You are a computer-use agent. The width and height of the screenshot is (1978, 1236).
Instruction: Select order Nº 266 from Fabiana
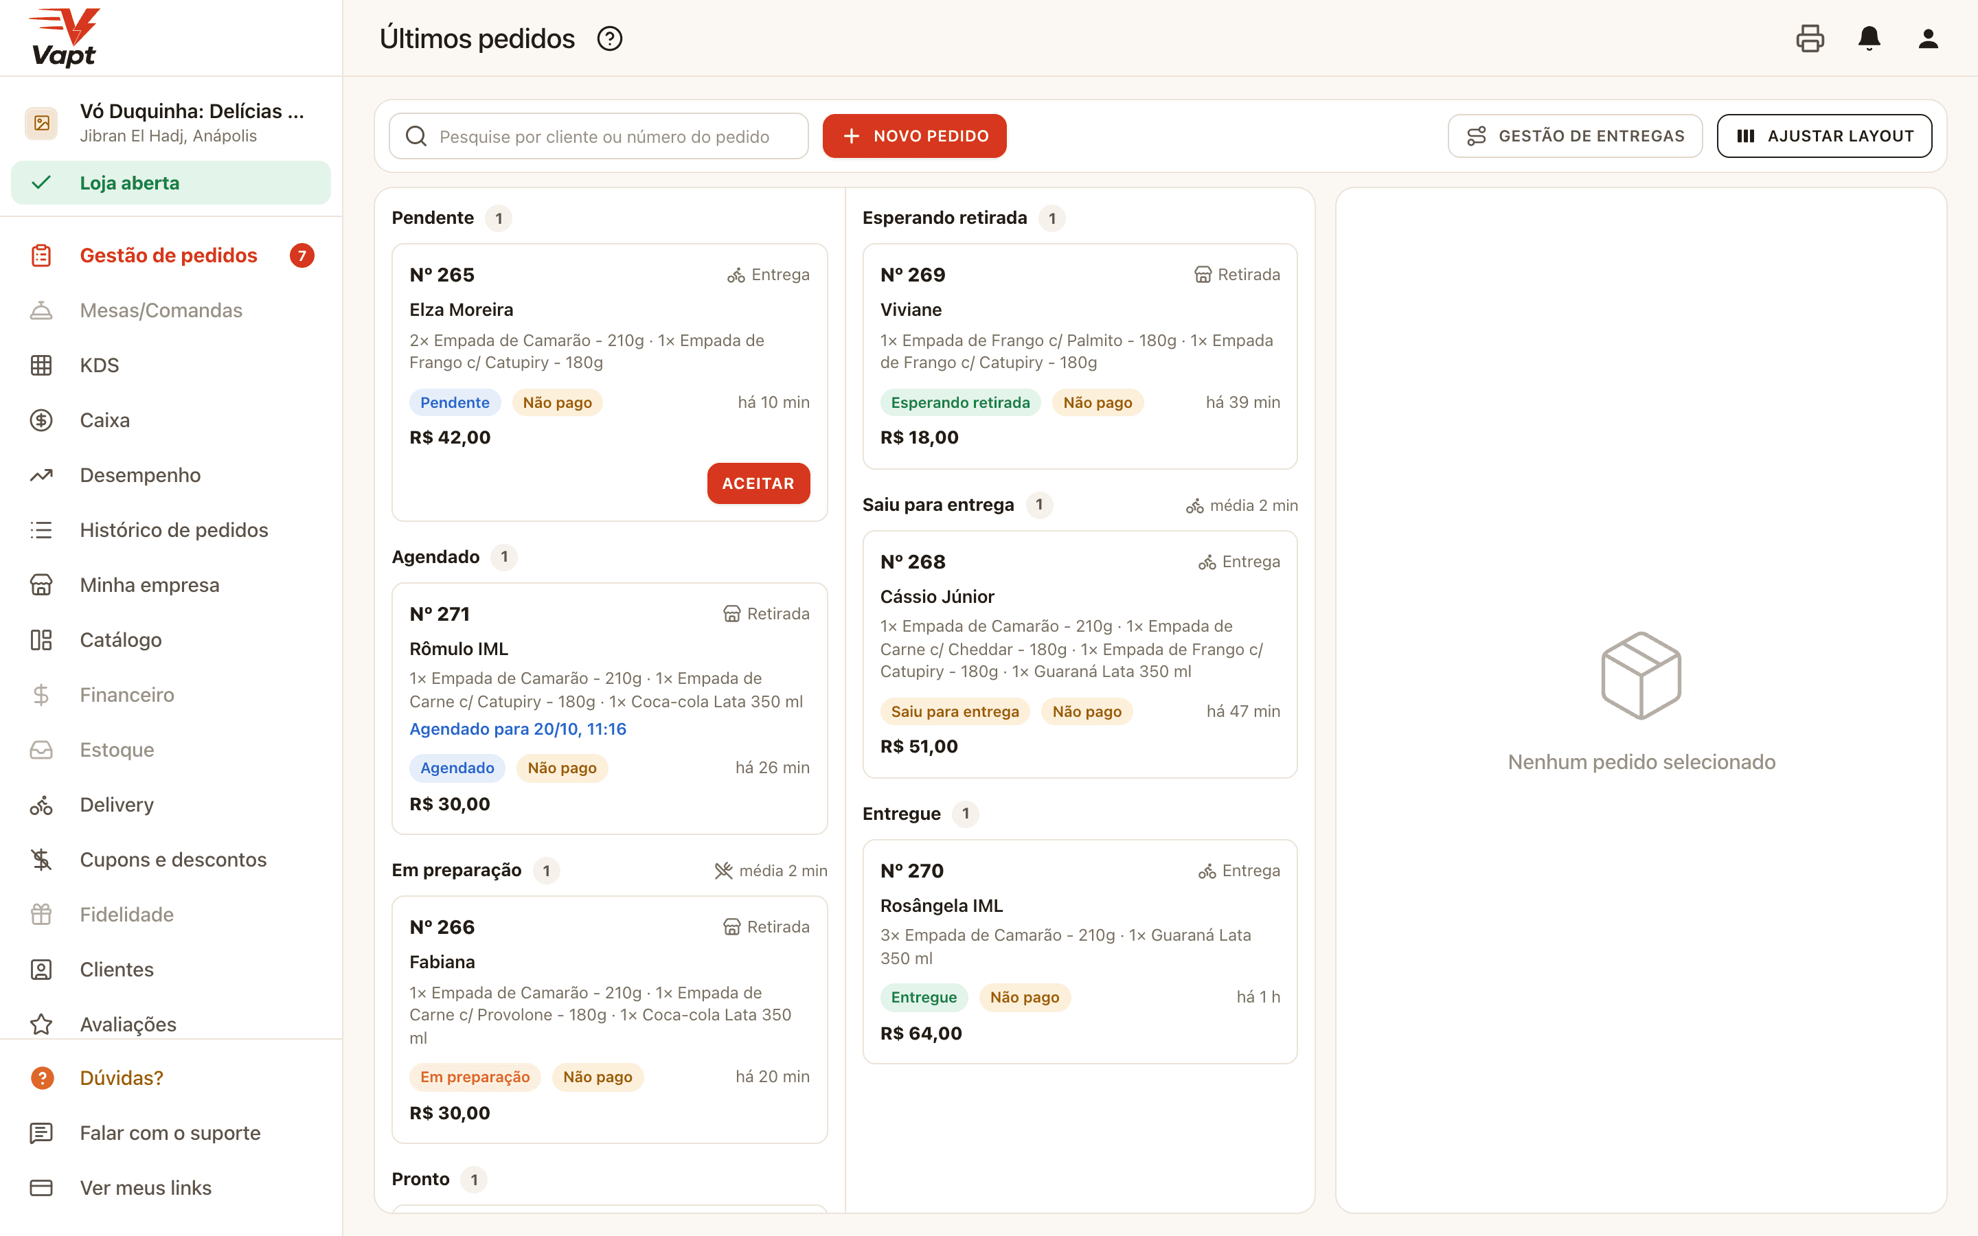point(609,1020)
